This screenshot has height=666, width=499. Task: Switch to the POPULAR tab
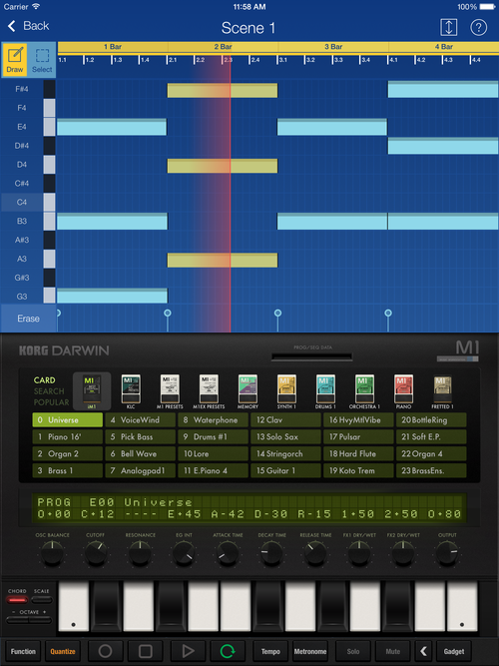click(x=51, y=402)
